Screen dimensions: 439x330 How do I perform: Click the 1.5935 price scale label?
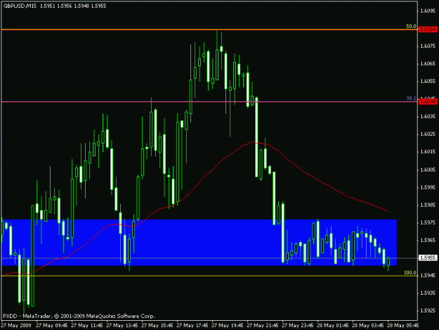[428, 293]
